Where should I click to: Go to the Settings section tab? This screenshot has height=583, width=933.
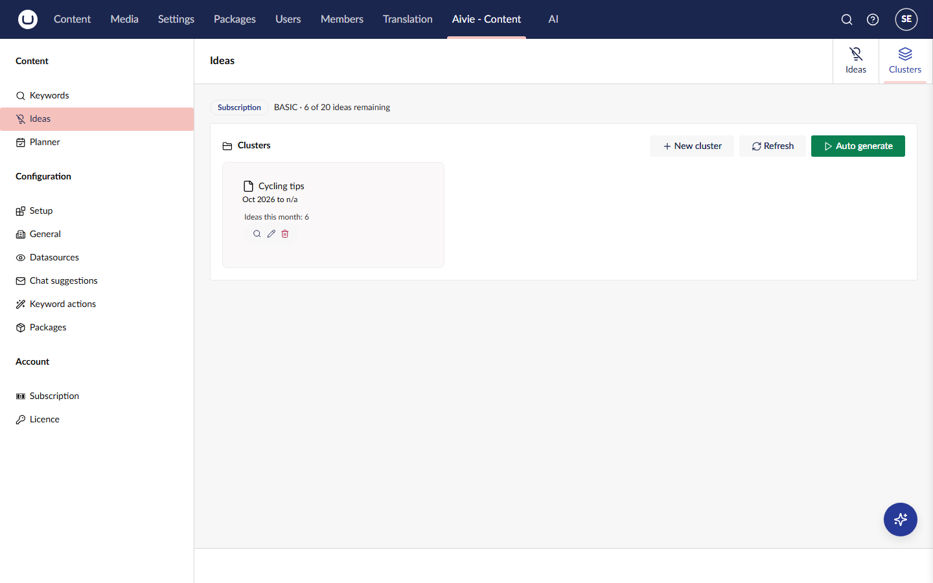click(176, 19)
